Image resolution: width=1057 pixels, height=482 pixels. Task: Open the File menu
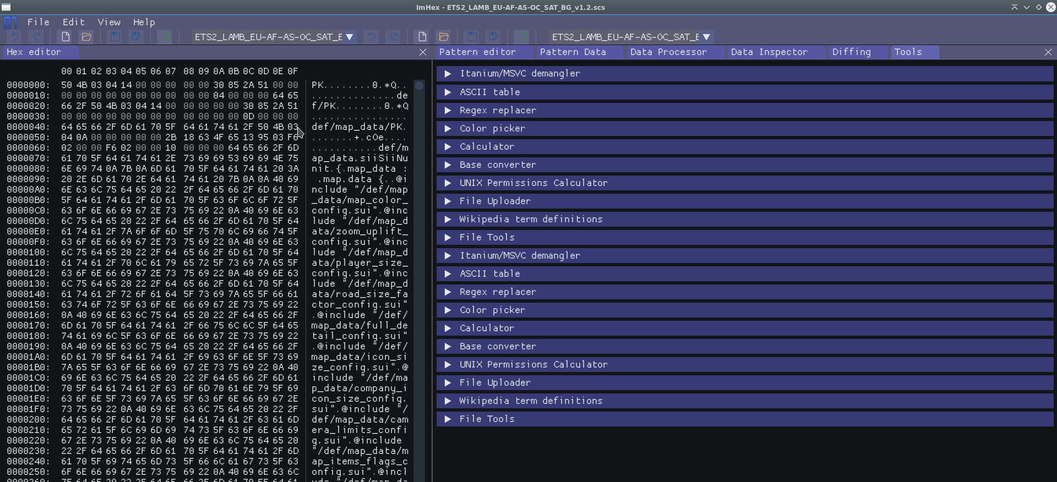[x=39, y=22]
